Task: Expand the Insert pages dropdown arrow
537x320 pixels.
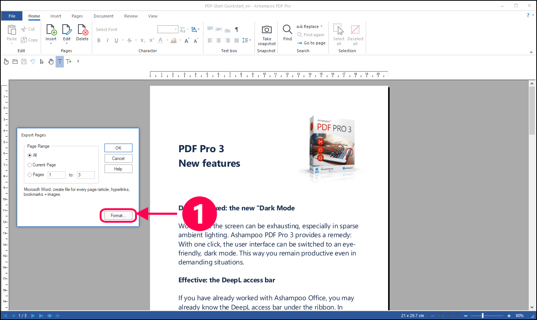Action: pyautogui.click(x=51, y=44)
